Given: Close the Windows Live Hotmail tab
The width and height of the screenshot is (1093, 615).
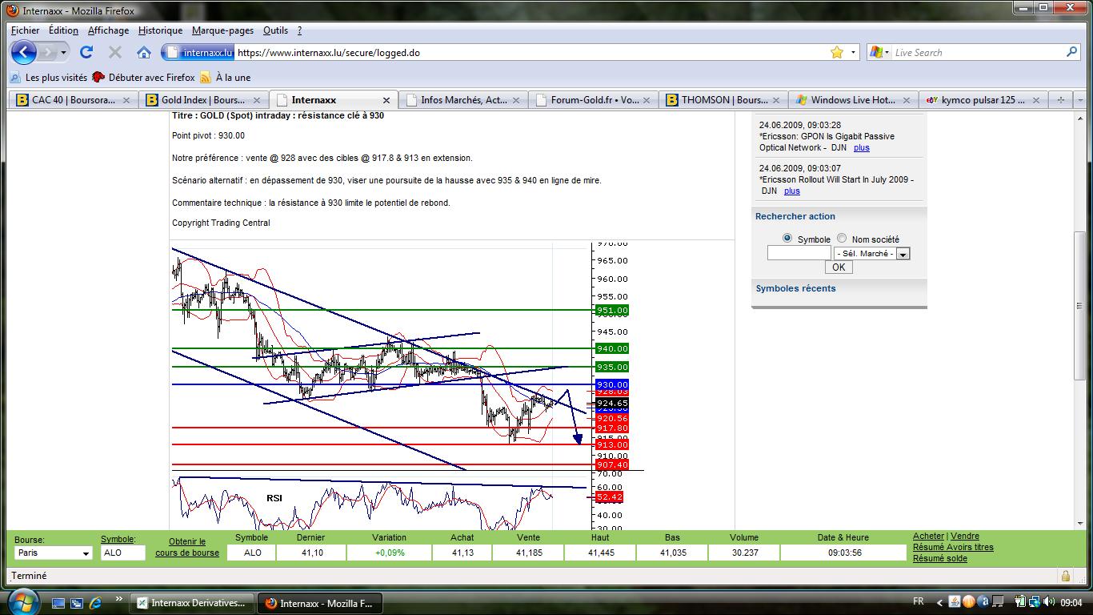Looking at the screenshot, I should point(906,100).
